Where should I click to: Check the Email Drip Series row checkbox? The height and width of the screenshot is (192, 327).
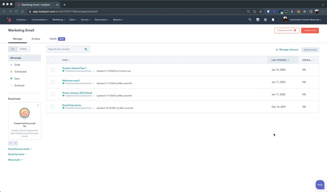(x=53, y=107)
